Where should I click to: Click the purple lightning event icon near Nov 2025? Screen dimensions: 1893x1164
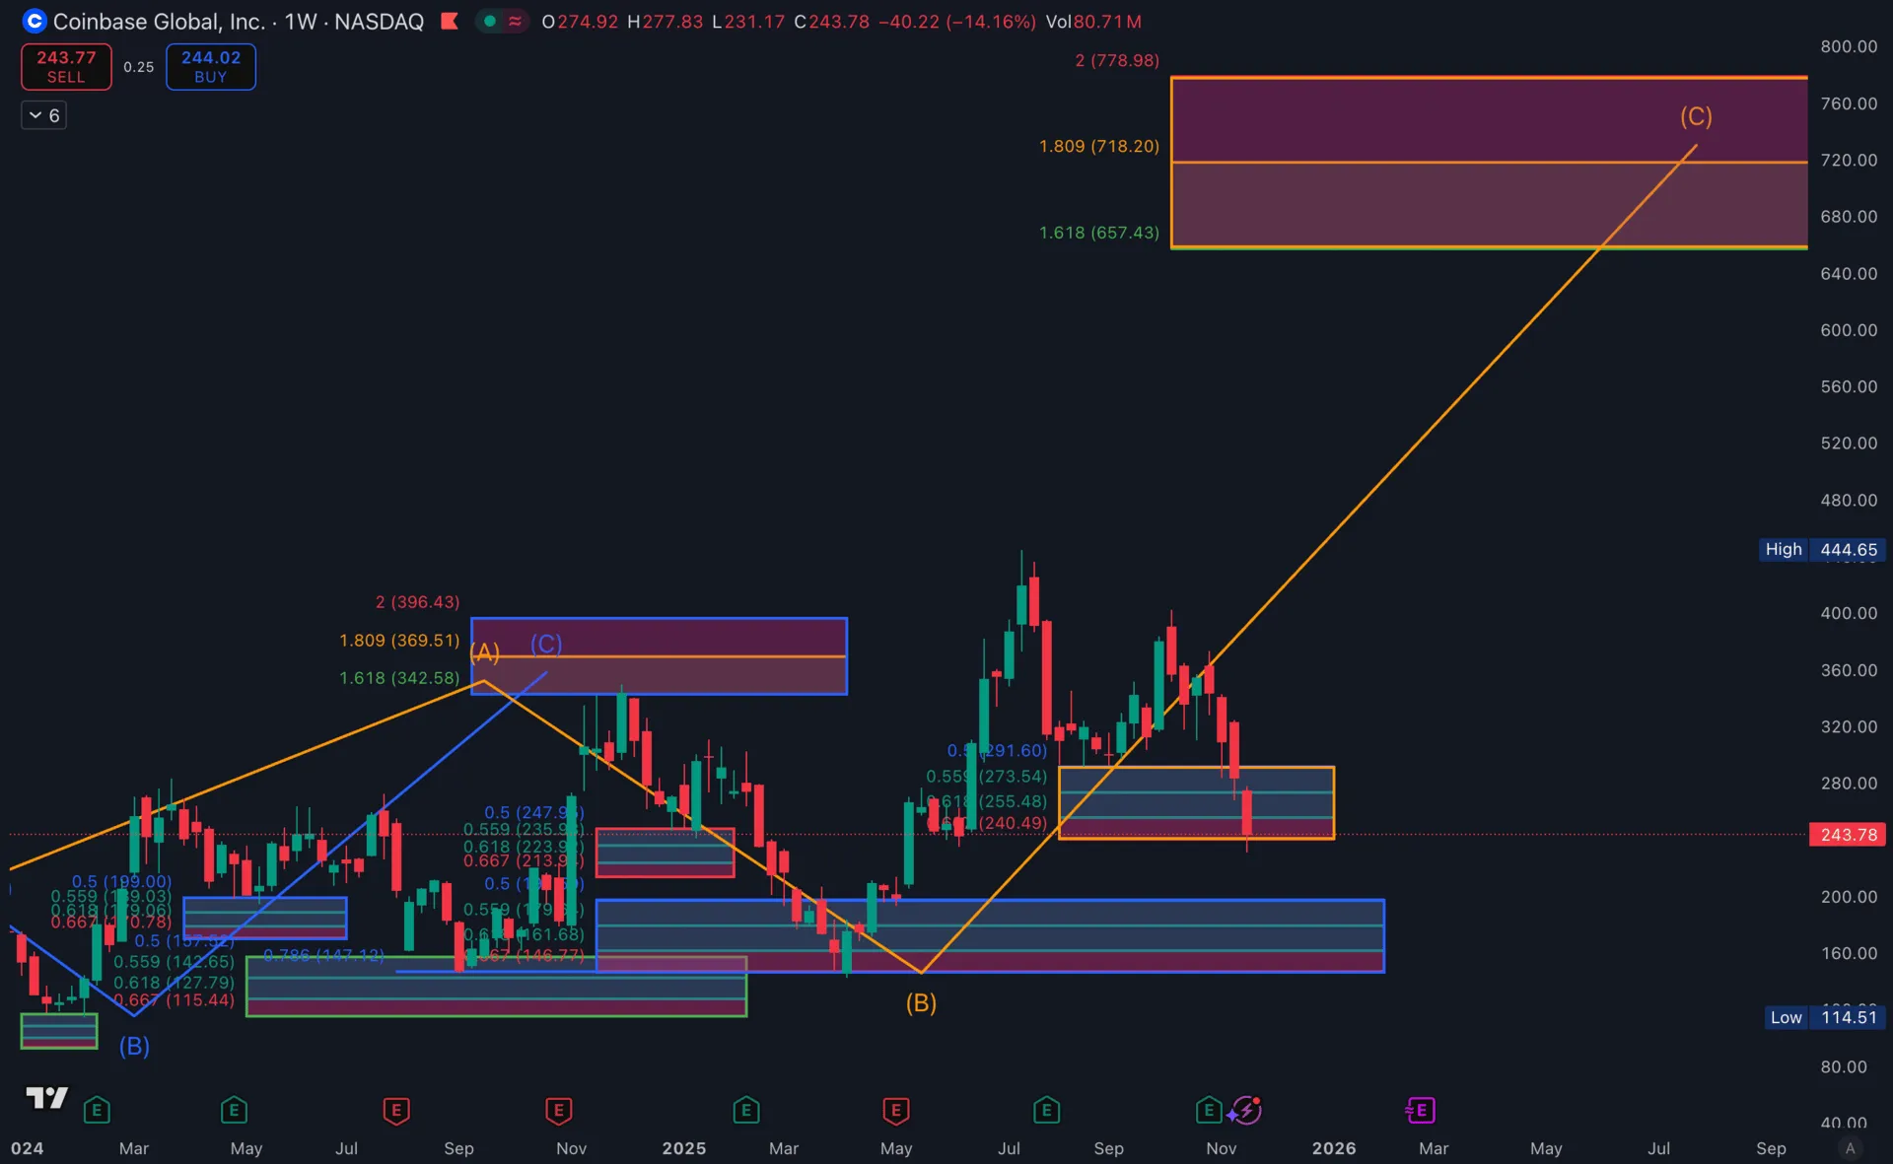tap(1245, 1111)
